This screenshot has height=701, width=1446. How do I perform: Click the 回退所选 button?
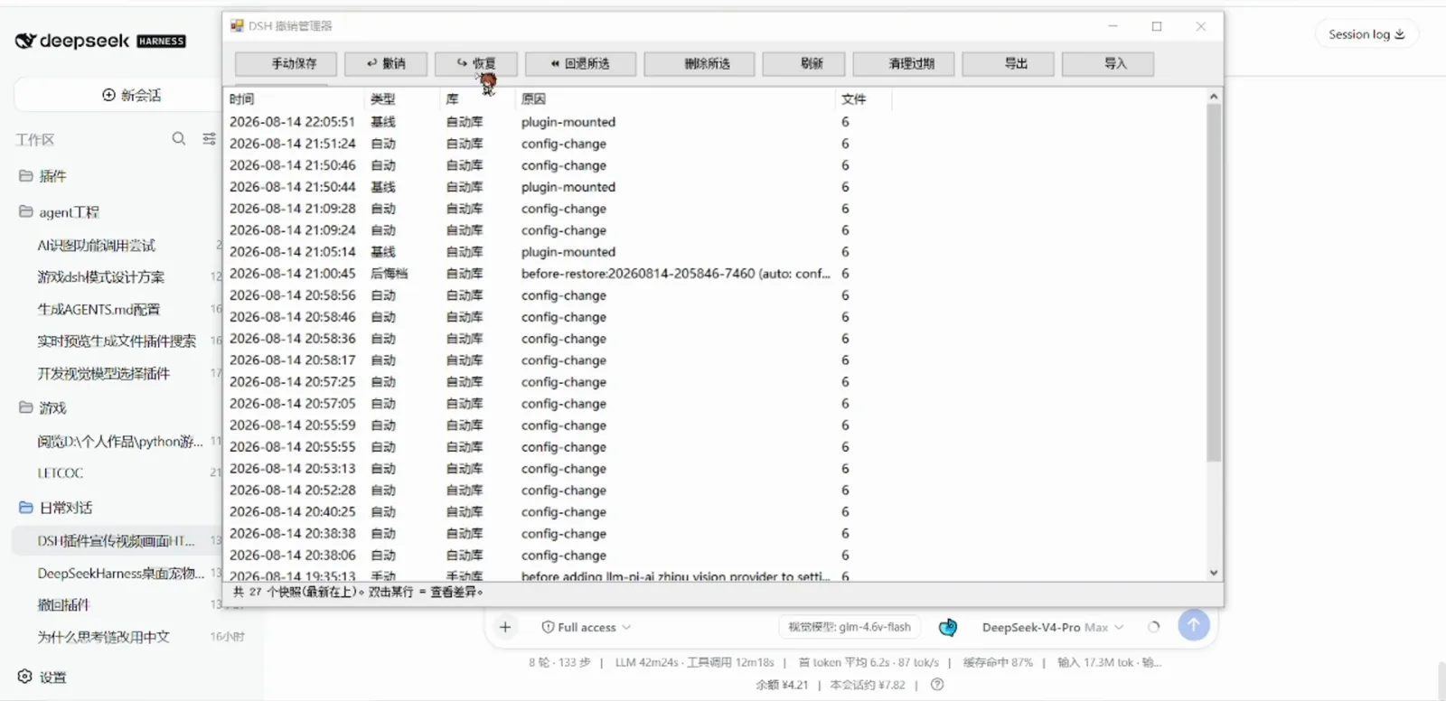[x=580, y=63]
